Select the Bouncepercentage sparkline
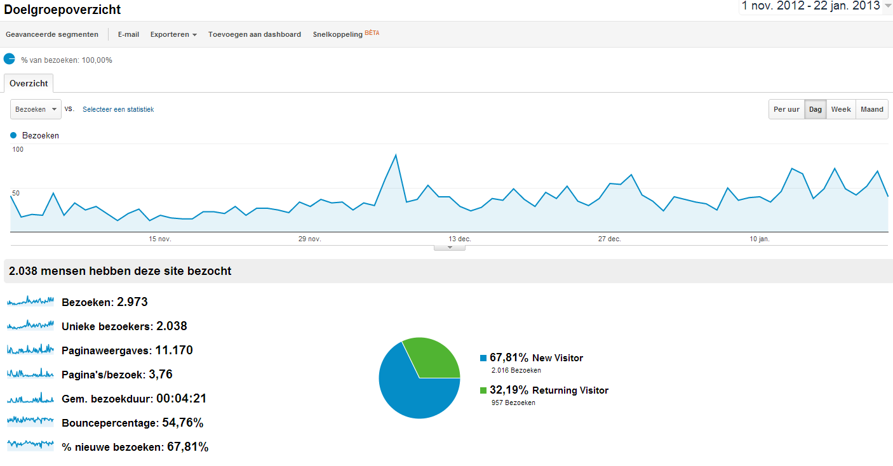Viewport: 893px width, 466px height. (x=30, y=422)
